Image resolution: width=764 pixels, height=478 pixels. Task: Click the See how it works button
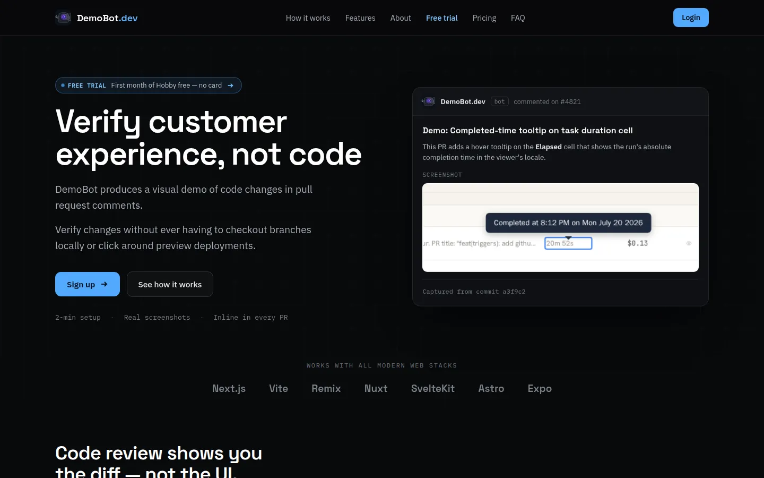click(x=170, y=284)
